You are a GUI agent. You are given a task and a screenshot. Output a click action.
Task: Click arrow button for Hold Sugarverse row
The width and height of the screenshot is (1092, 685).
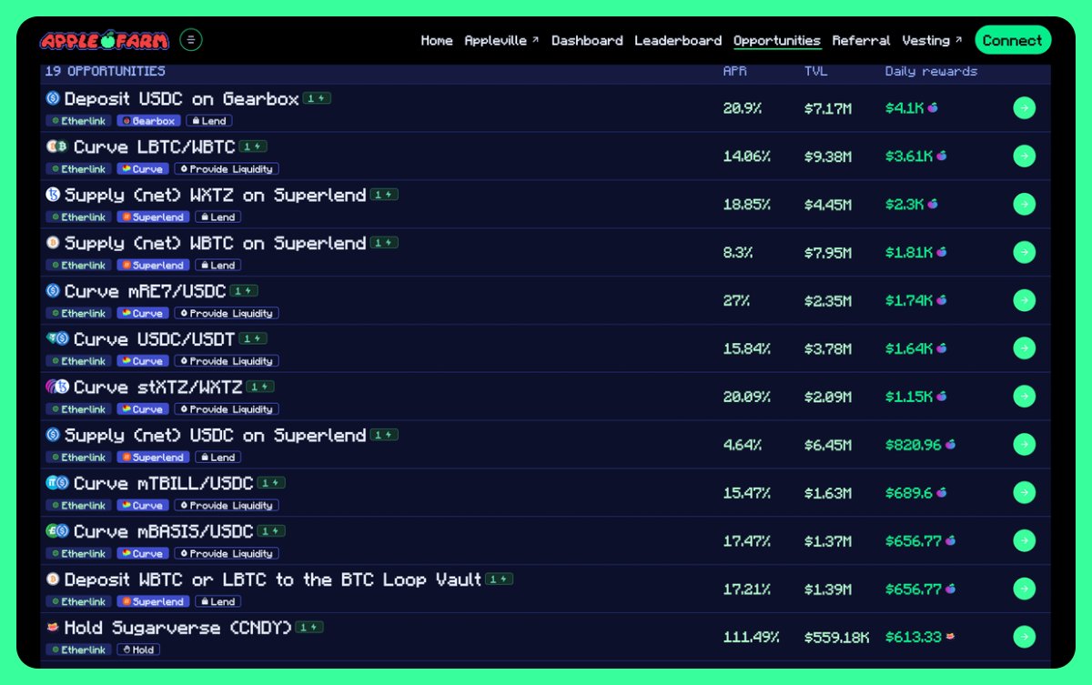[x=1024, y=637]
